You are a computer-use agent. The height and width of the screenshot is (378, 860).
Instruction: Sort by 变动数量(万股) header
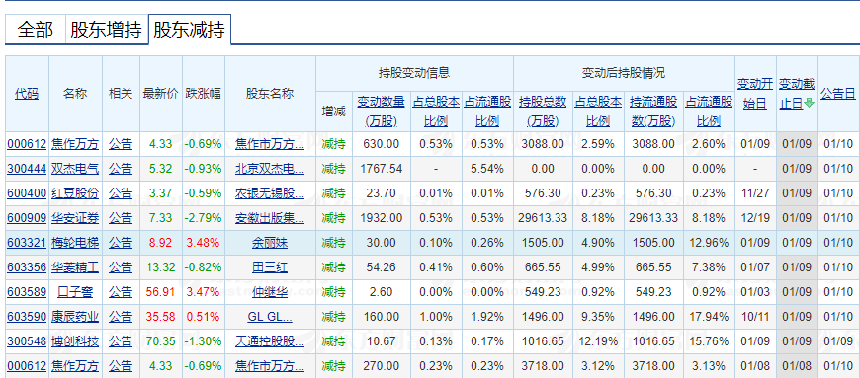[382, 112]
